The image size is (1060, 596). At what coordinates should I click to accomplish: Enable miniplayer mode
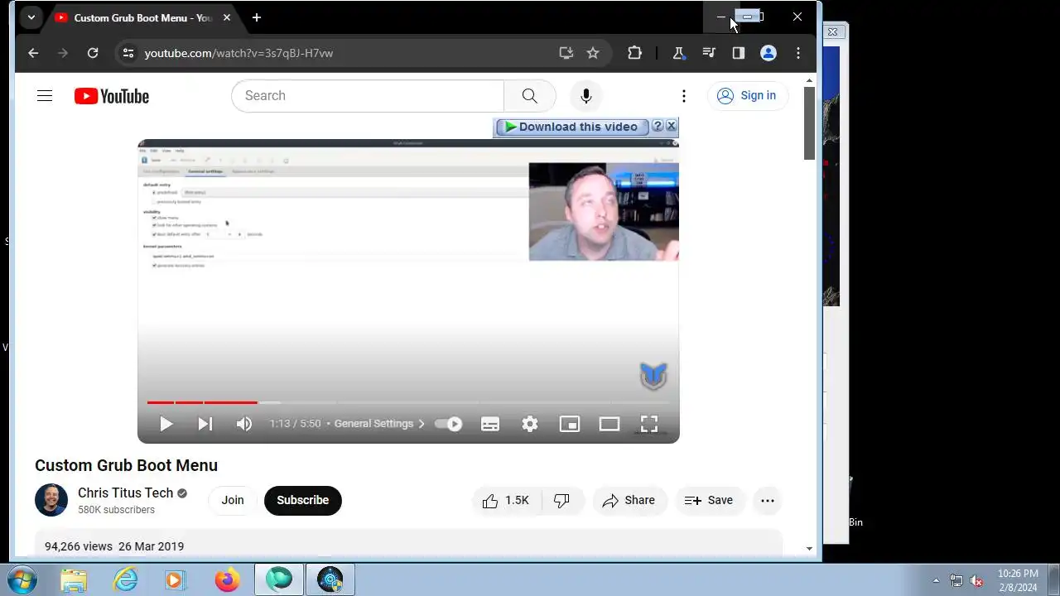point(570,424)
